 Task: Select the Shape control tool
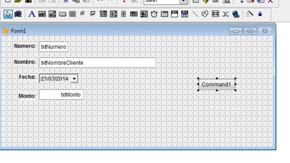(205, 14)
